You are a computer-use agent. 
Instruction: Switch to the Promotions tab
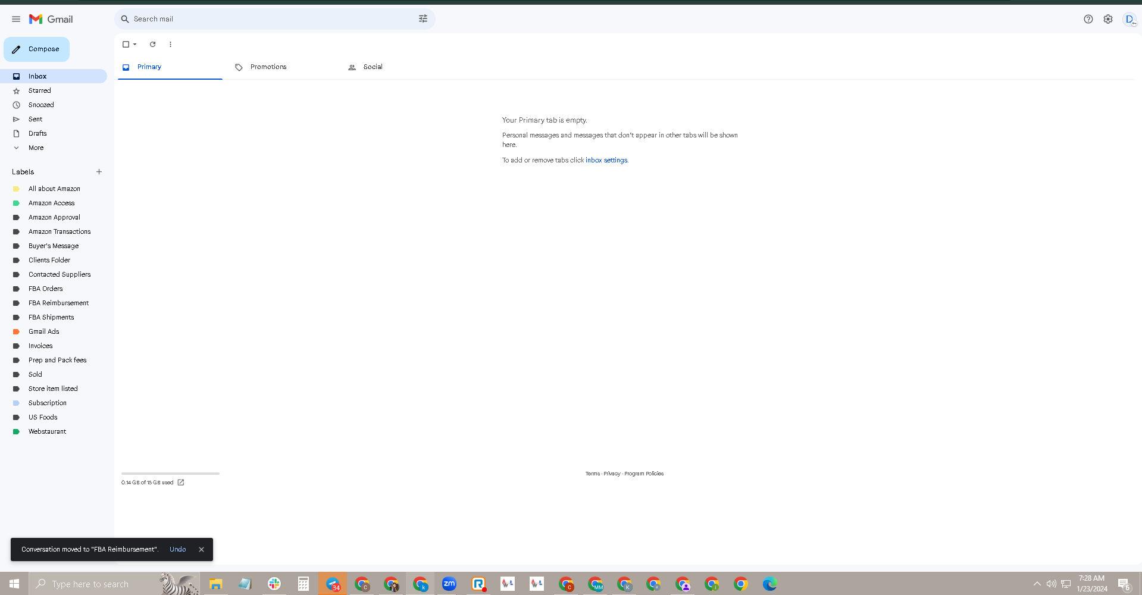click(x=283, y=67)
